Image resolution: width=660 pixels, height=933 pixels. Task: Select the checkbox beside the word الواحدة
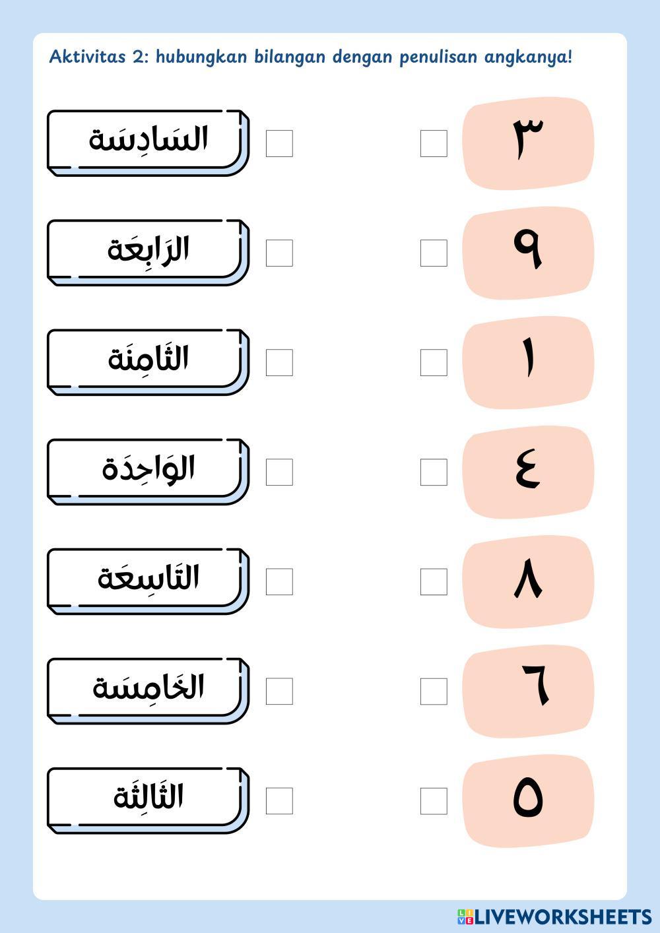279,472
